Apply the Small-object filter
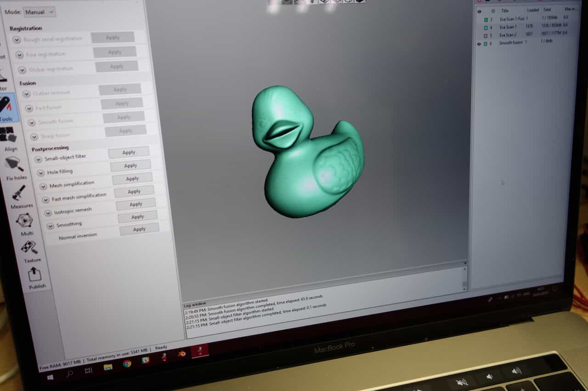The width and height of the screenshot is (588, 391). [x=129, y=153]
